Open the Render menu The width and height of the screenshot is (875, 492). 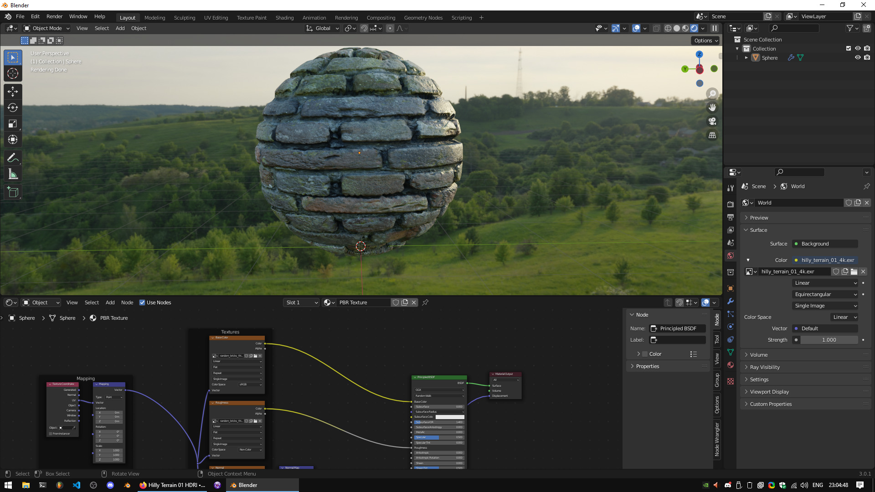54,16
